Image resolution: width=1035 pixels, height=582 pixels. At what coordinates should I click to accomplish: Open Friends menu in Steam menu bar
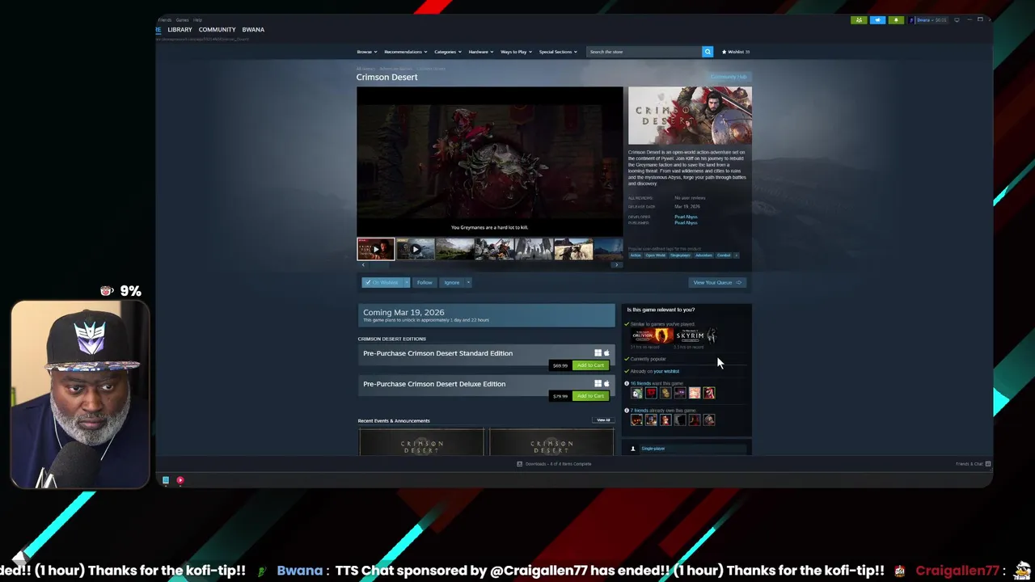click(x=165, y=19)
